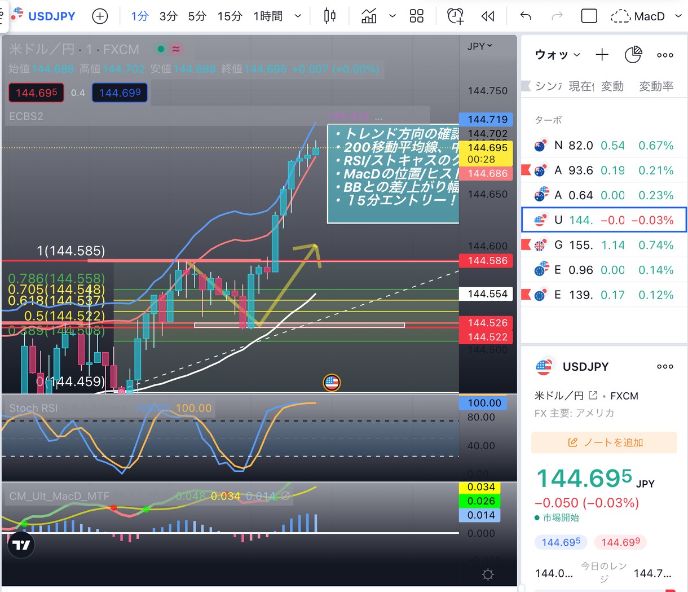Viewport: 688px width, 592px height.
Task: Open the indicators chart icon
Action: [369, 16]
